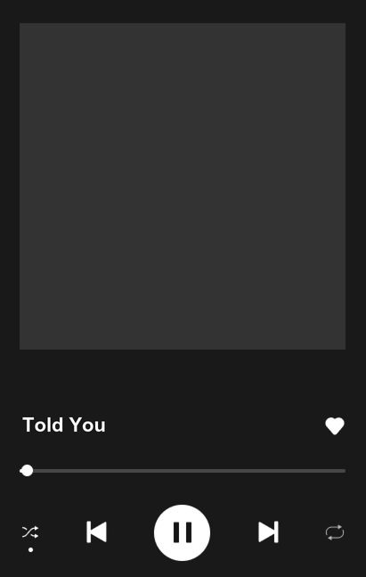
Task: Click the Told You song title
Action: pyautogui.click(x=64, y=425)
